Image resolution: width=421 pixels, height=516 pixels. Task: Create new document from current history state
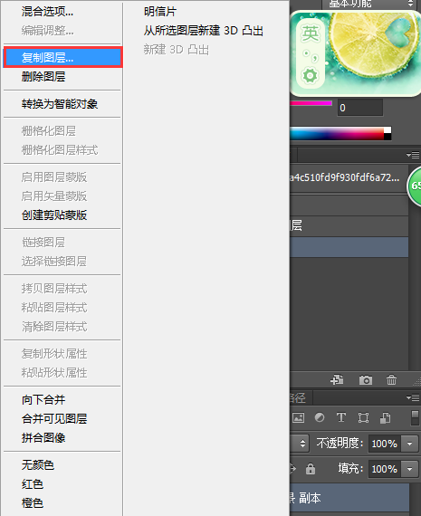point(337,380)
